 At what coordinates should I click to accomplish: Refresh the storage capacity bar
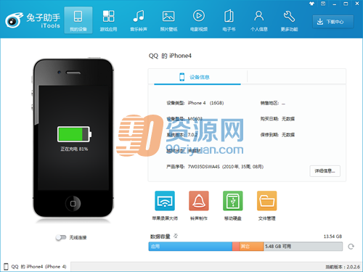351,247
